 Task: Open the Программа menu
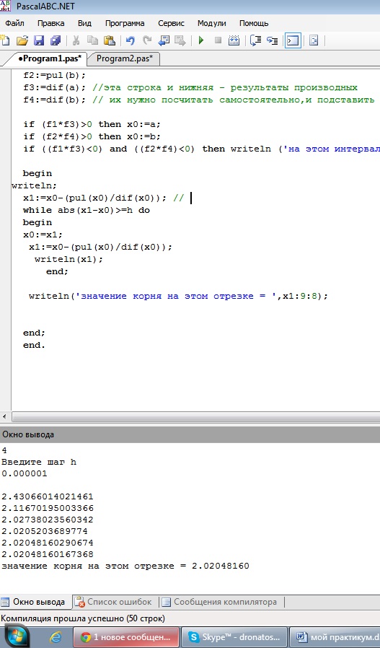[x=125, y=23]
